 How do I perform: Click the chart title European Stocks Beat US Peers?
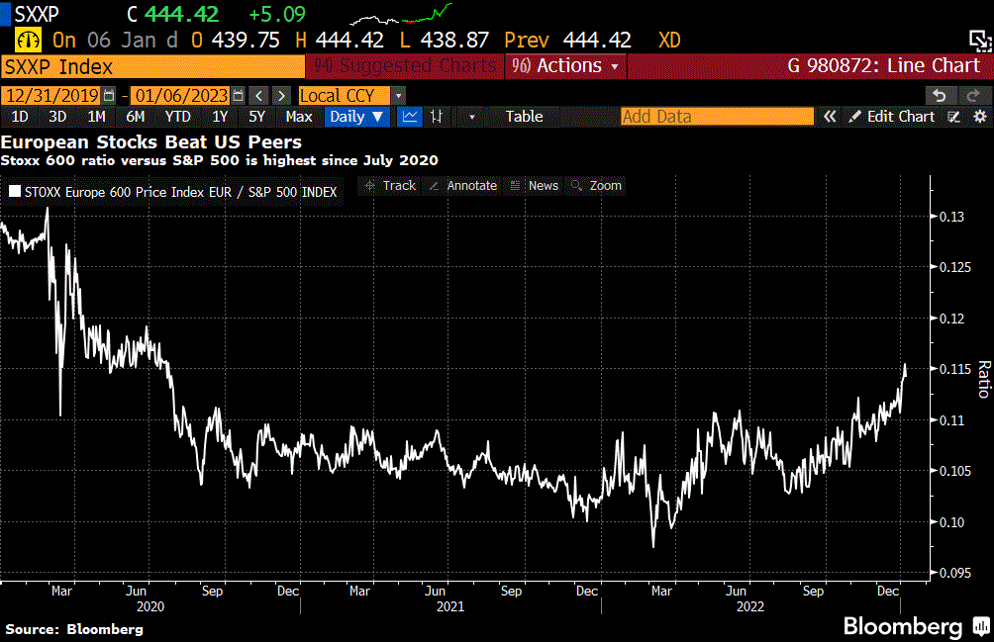151,141
